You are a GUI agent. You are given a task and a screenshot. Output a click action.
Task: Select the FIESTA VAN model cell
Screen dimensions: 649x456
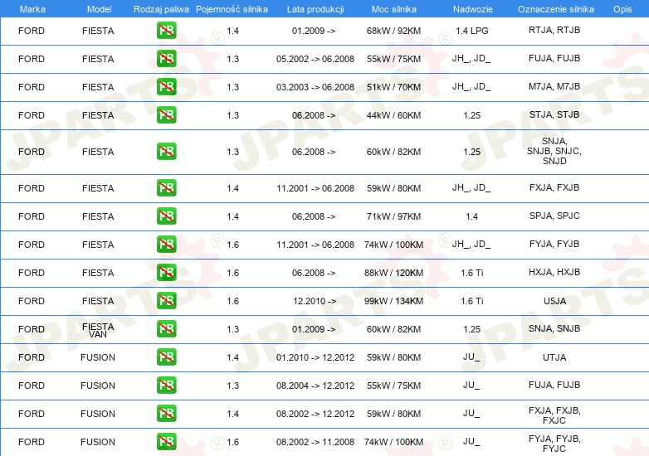point(98,330)
